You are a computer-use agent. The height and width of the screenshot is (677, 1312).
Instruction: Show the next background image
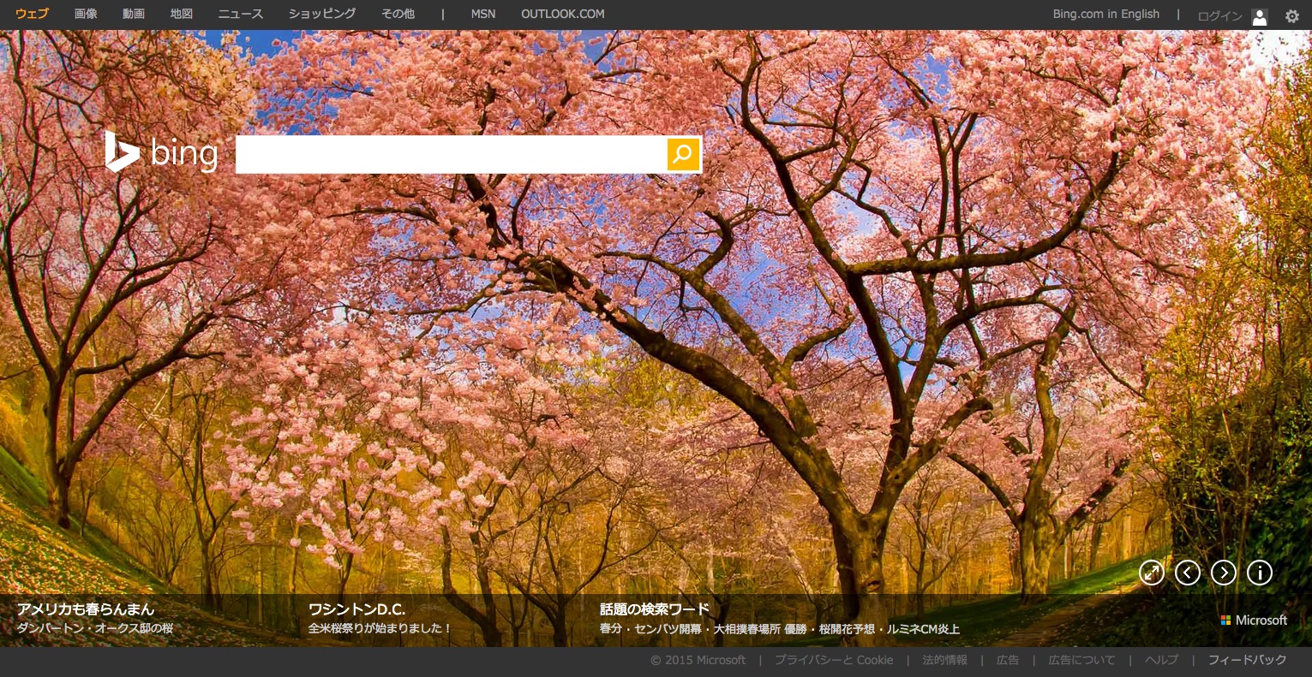(1224, 573)
